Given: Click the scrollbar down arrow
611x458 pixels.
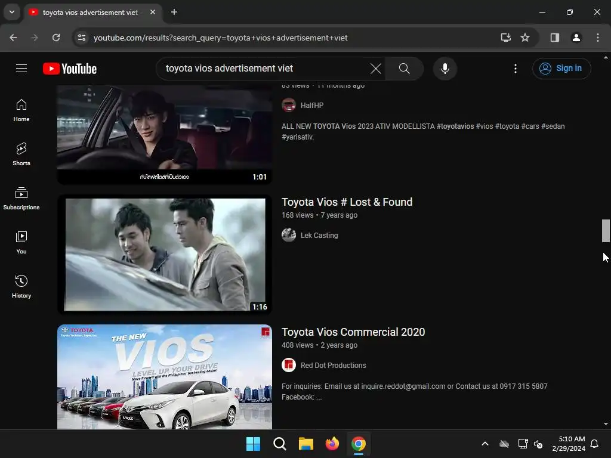Looking at the screenshot, I should (x=606, y=424).
